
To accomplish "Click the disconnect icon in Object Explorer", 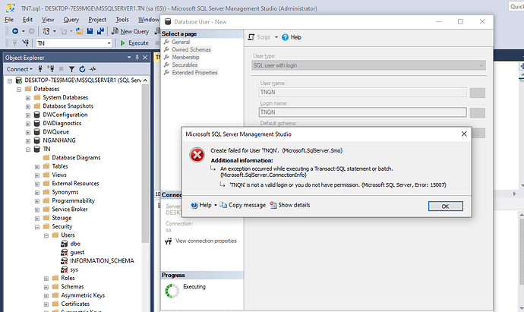I will 51,69.
